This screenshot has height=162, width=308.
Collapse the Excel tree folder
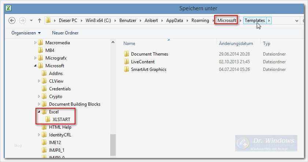[x=39, y=112]
